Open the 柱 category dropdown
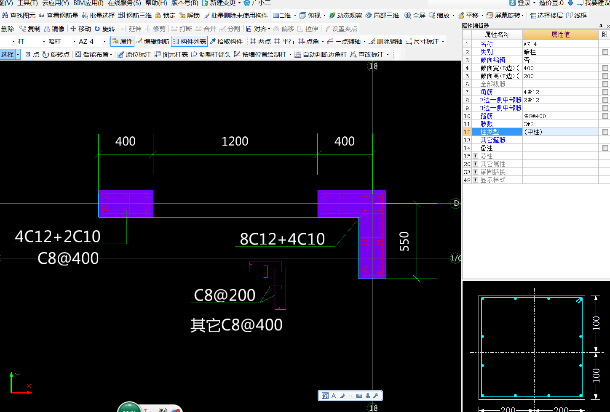This screenshot has width=610, height=412. [44, 41]
